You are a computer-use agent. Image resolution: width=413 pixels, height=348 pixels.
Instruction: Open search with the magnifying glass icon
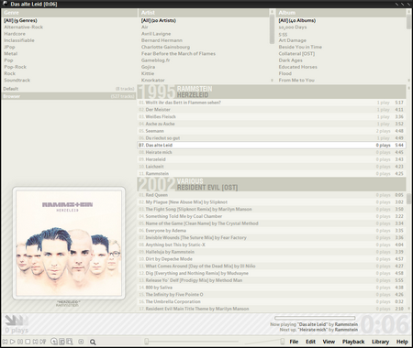click(x=93, y=342)
